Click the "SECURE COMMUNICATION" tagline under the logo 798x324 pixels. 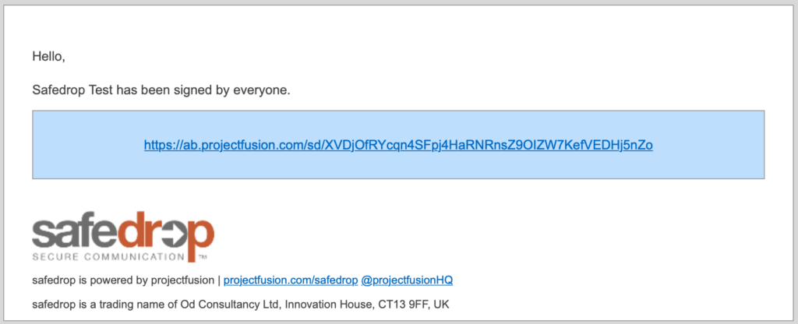[108, 256]
